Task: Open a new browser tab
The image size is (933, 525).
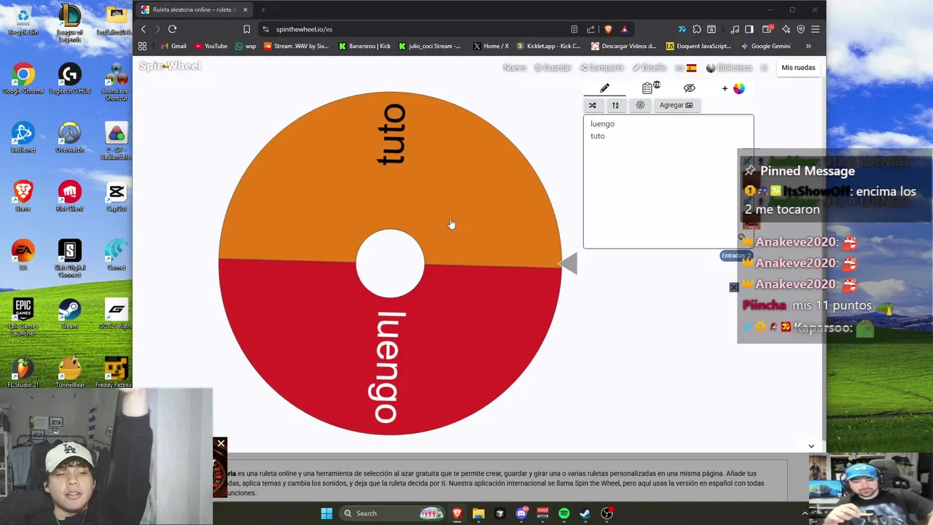Action: 263,9
